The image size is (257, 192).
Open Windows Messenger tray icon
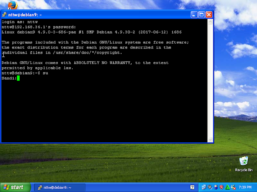pos(233,187)
